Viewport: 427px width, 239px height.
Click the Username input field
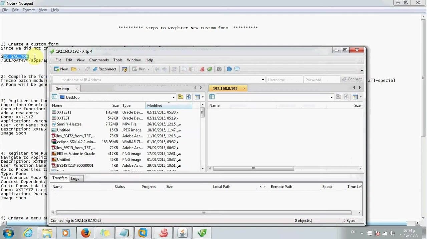click(x=284, y=80)
